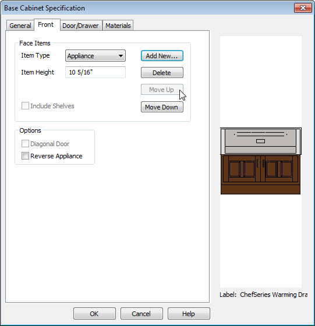Enable the Diagonal Door option
The image size is (315, 326).
click(26, 144)
